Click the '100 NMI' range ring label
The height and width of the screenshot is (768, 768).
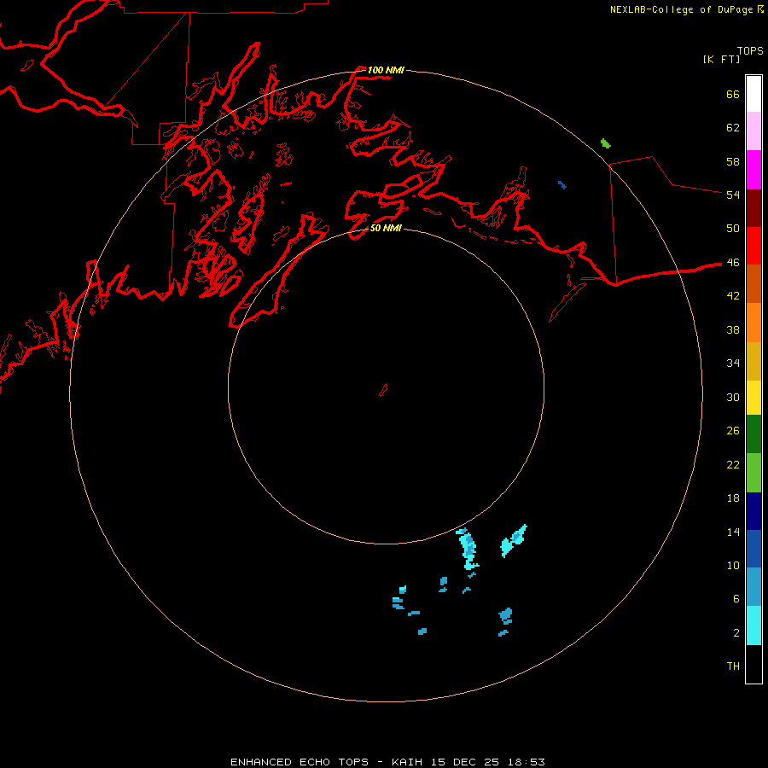(x=386, y=70)
